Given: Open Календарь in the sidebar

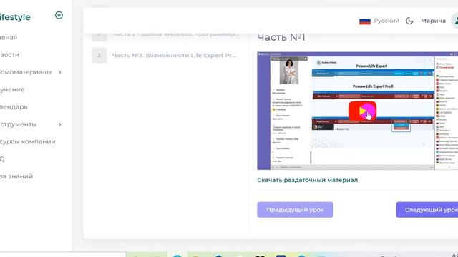Looking at the screenshot, I should 14,107.
